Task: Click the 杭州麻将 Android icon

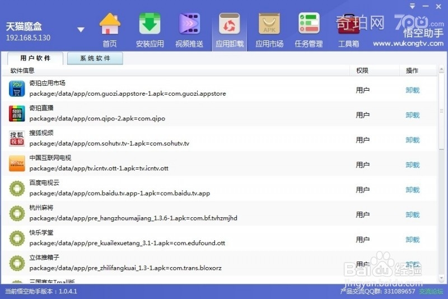Action: (17, 213)
